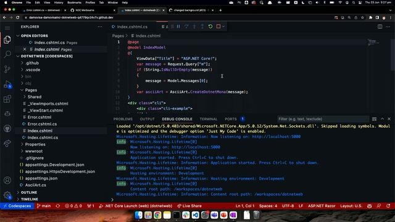
Task: Change Spaces: 4 indentation setting
Action: (268, 206)
